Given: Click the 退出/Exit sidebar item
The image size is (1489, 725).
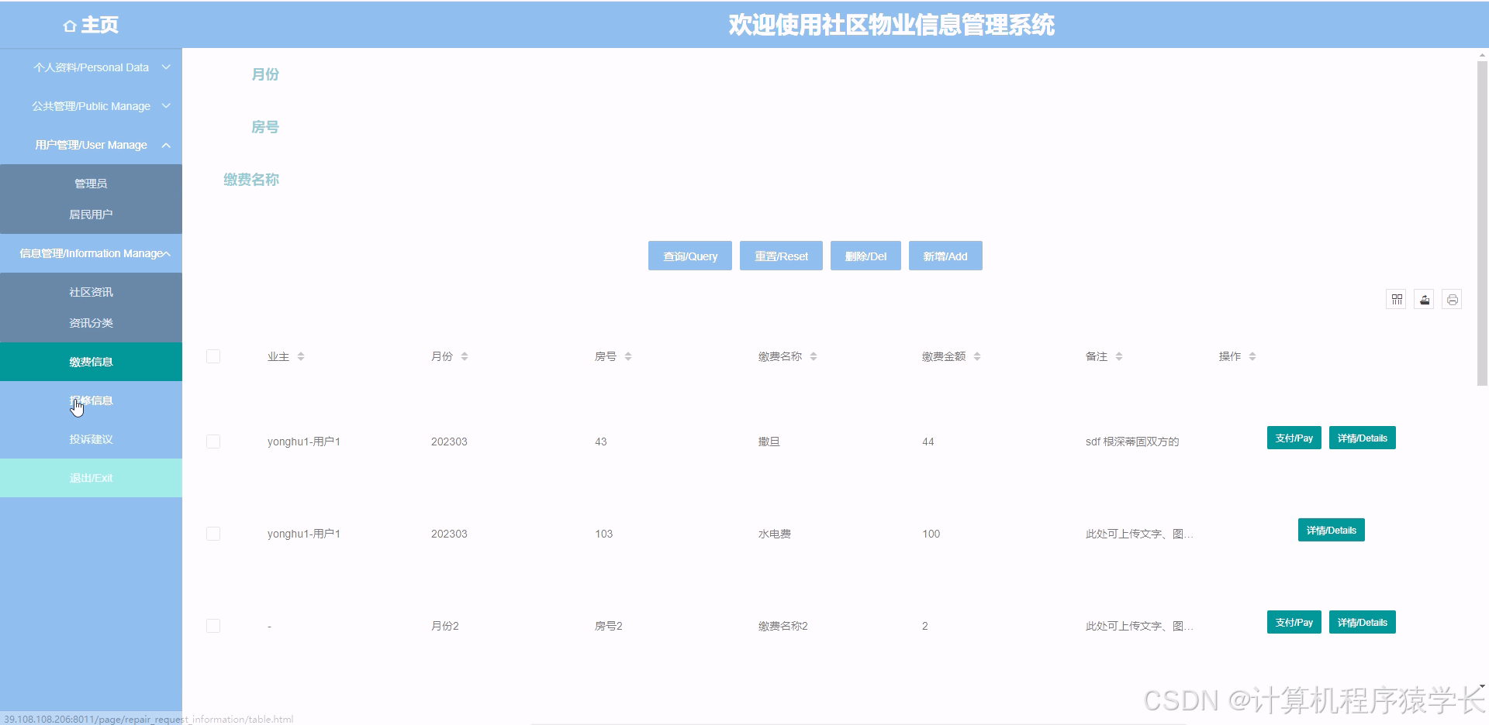Looking at the screenshot, I should click(91, 478).
